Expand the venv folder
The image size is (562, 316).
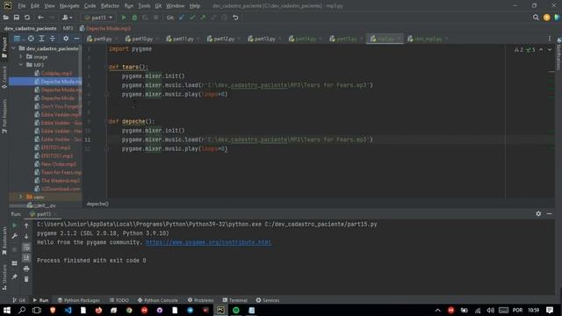[x=21, y=197]
